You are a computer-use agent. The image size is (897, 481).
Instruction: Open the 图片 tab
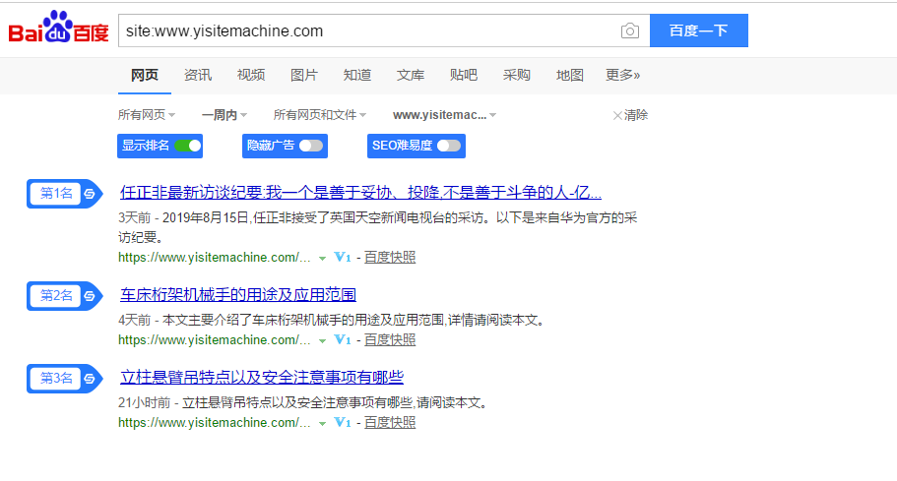coord(304,75)
